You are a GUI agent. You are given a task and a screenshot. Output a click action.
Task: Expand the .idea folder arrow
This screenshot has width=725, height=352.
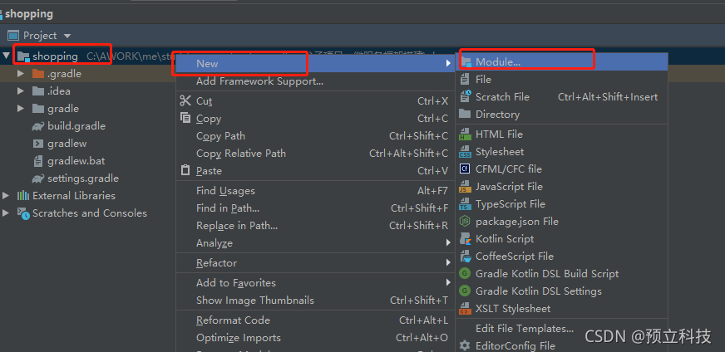tap(20, 91)
